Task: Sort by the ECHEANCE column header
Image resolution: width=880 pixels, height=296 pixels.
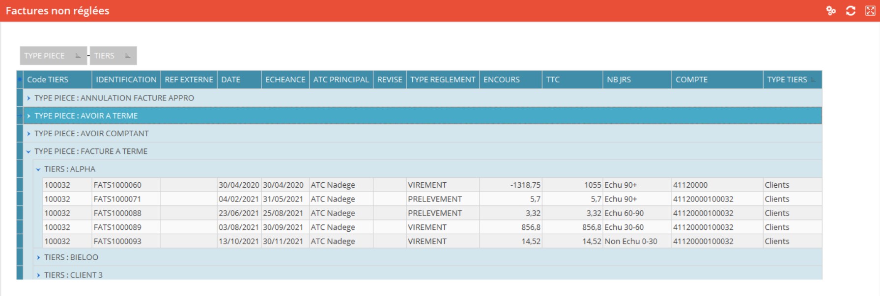Action: 285,79
